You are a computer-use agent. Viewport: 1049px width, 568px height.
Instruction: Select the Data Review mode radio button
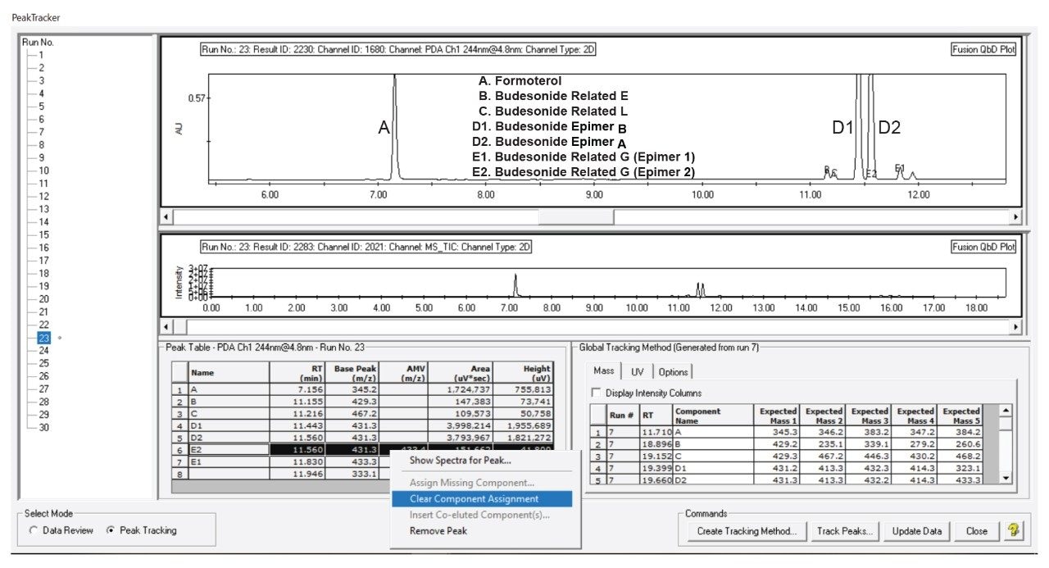34,530
